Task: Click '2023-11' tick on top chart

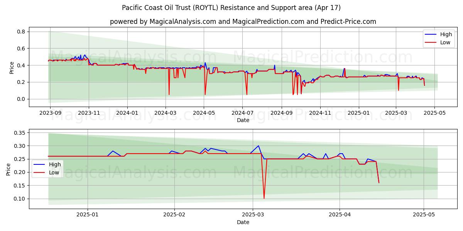Action: click(x=89, y=113)
